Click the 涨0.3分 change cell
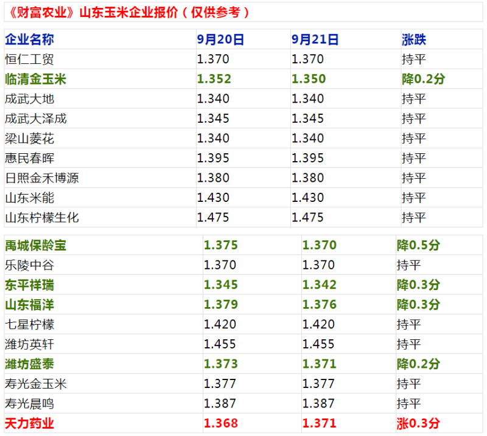 tap(418, 423)
